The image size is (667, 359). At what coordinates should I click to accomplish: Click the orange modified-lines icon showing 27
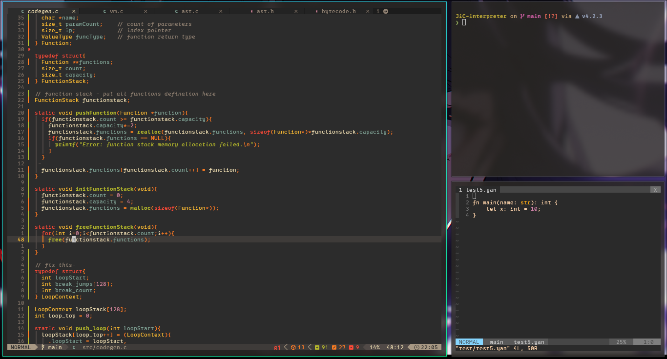click(x=334, y=347)
